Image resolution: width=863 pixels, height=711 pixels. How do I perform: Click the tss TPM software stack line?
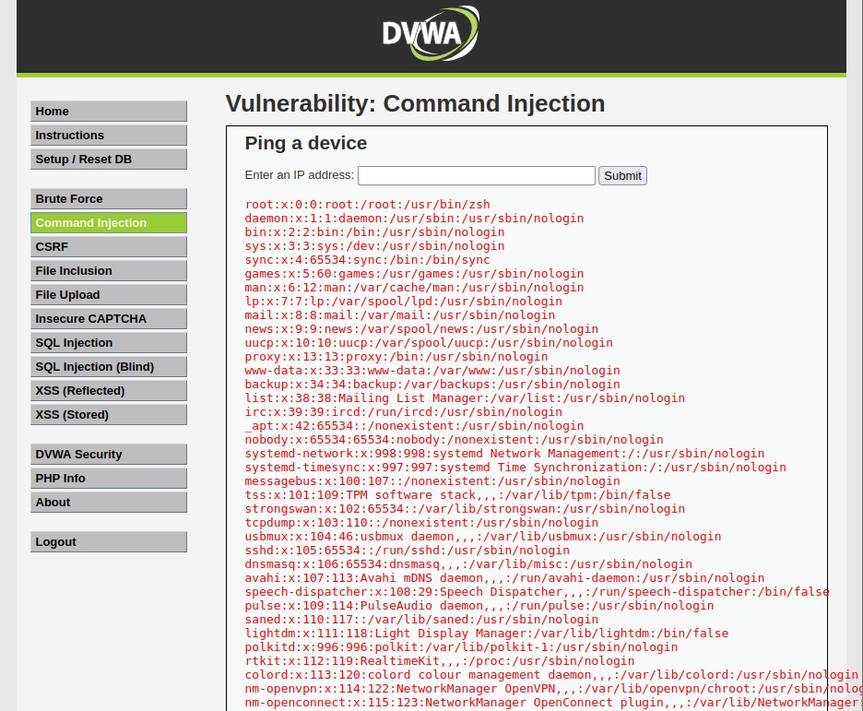(x=458, y=494)
